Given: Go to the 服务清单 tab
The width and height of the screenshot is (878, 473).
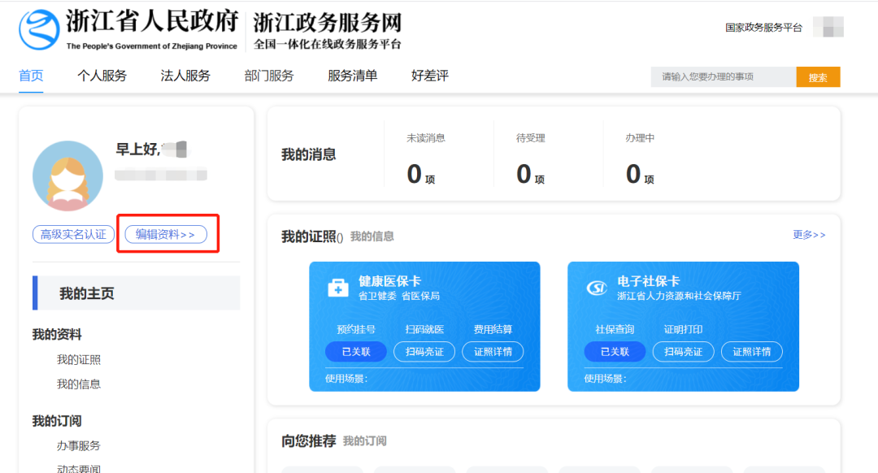Looking at the screenshot, I should [x=352, y=76].
